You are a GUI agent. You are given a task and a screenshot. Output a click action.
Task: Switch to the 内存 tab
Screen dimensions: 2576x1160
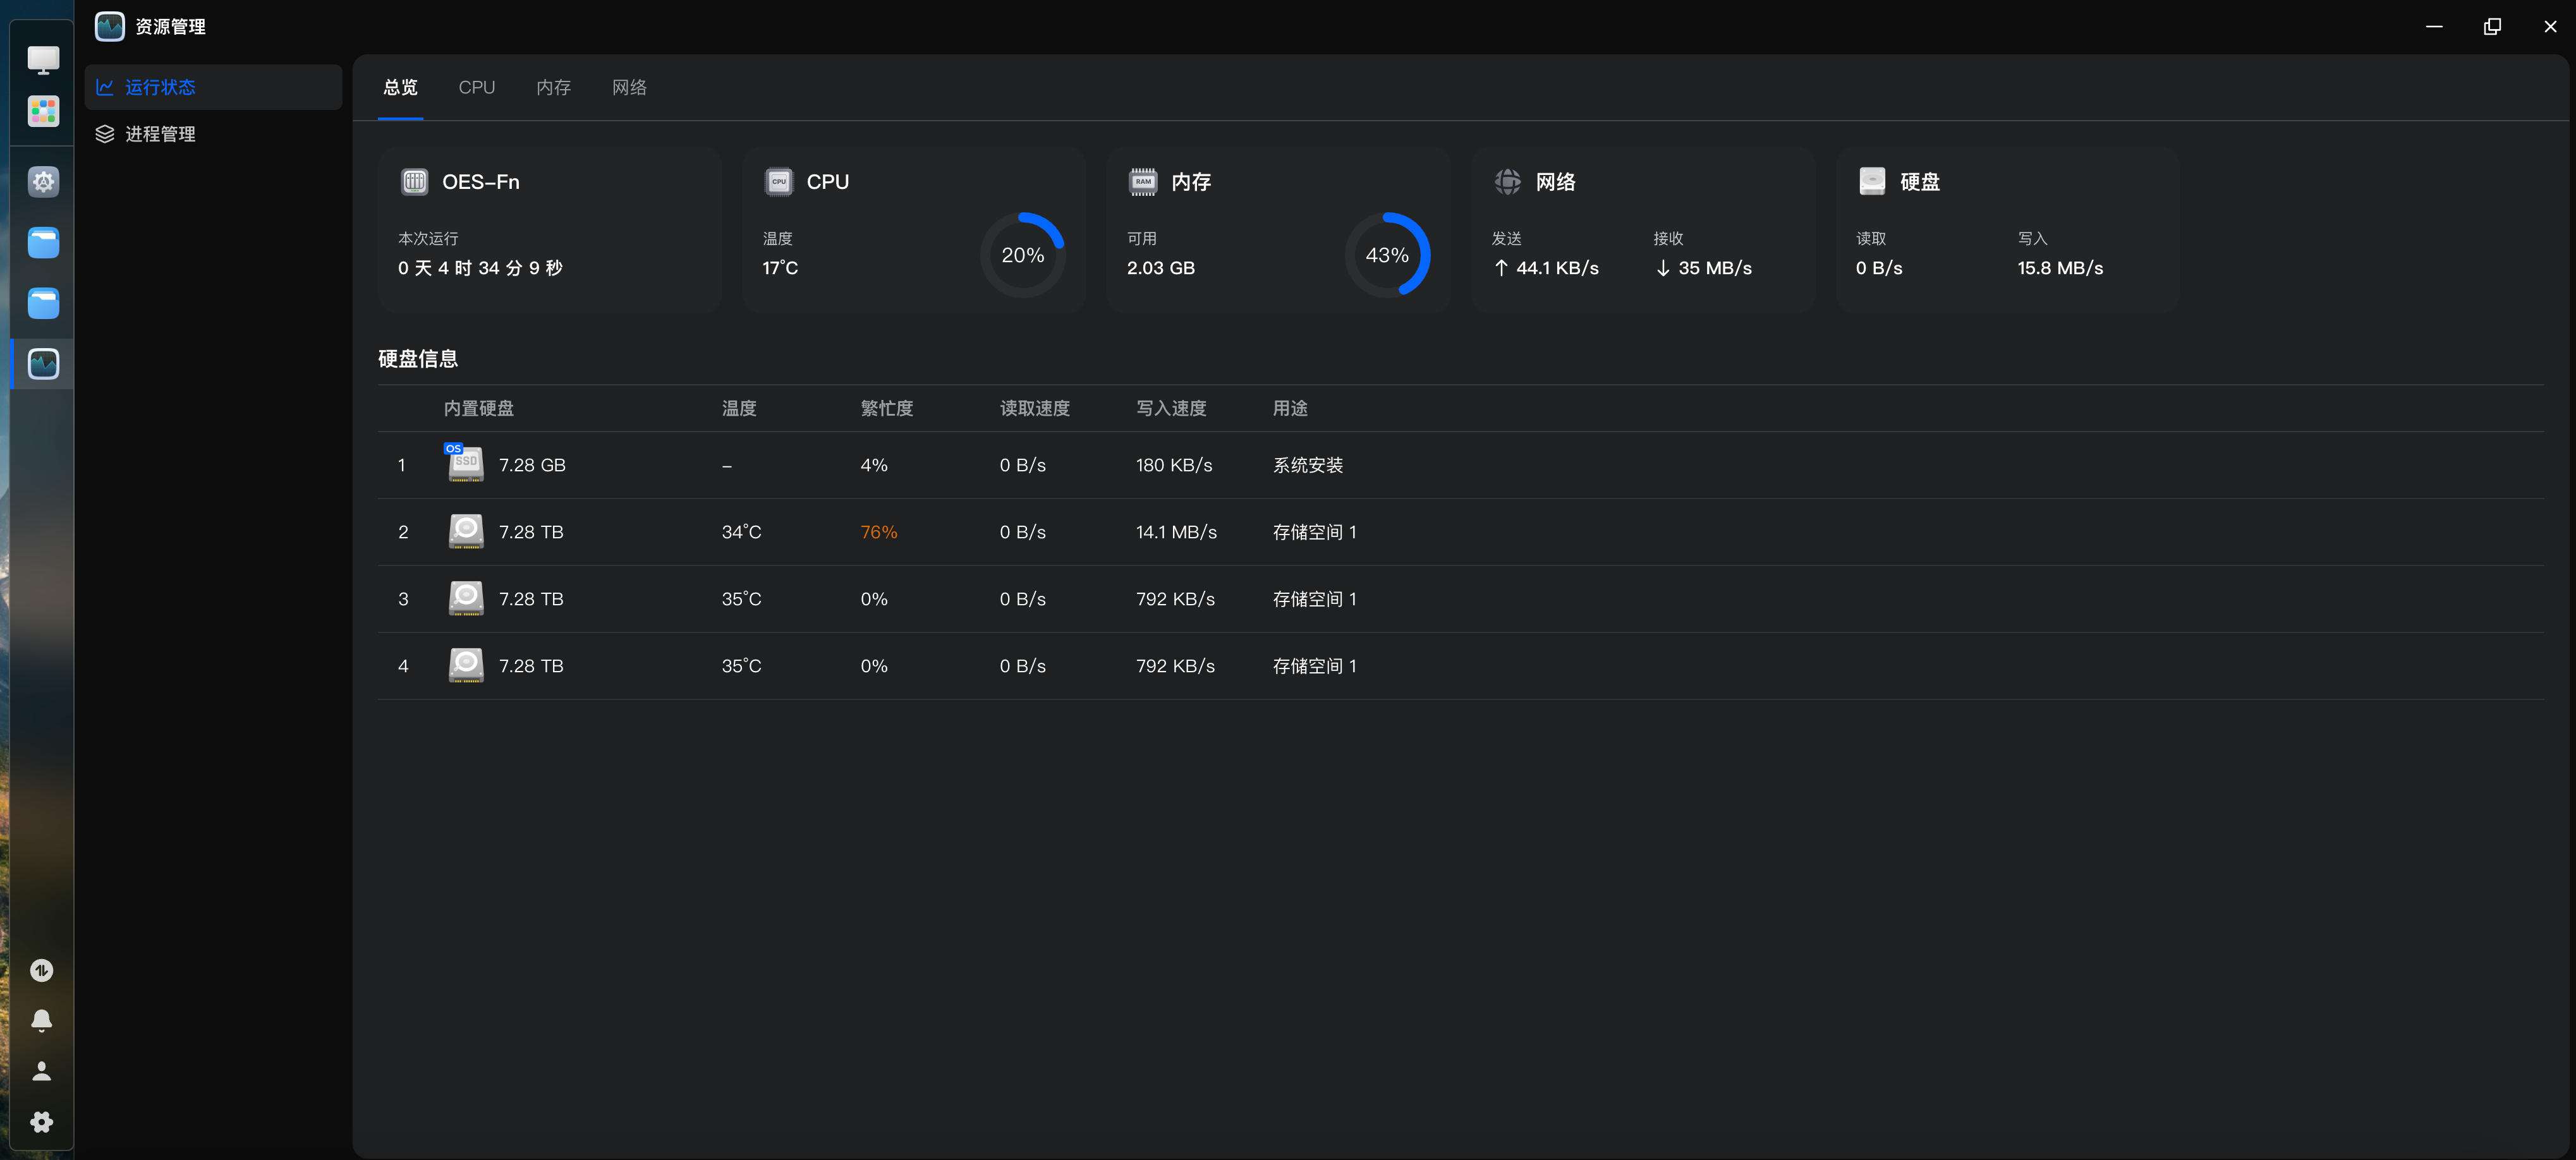point(553,87)
